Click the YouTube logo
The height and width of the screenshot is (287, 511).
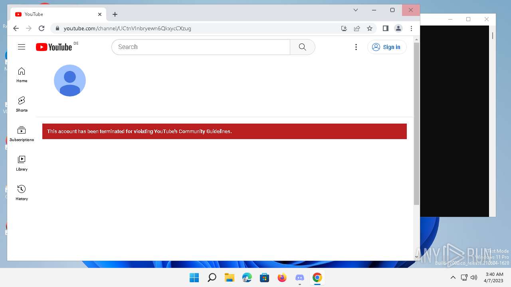(x=54, y=47)
